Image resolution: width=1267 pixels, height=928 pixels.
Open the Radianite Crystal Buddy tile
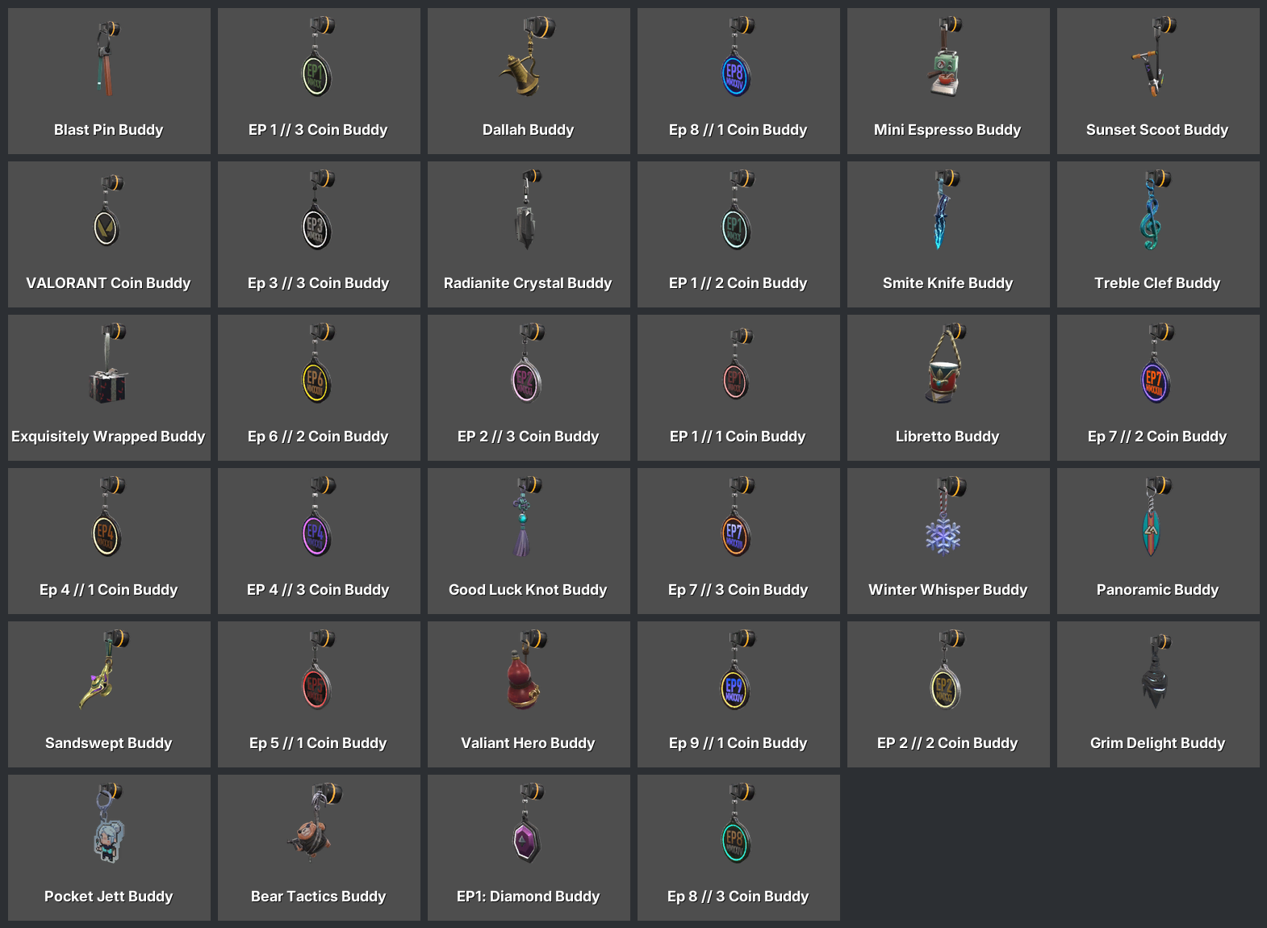coord(529,234)
